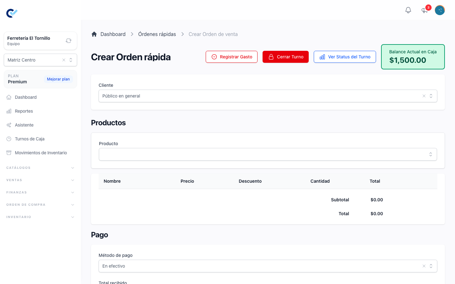Expand the Orden de Compra section

[x=40, y=205]
